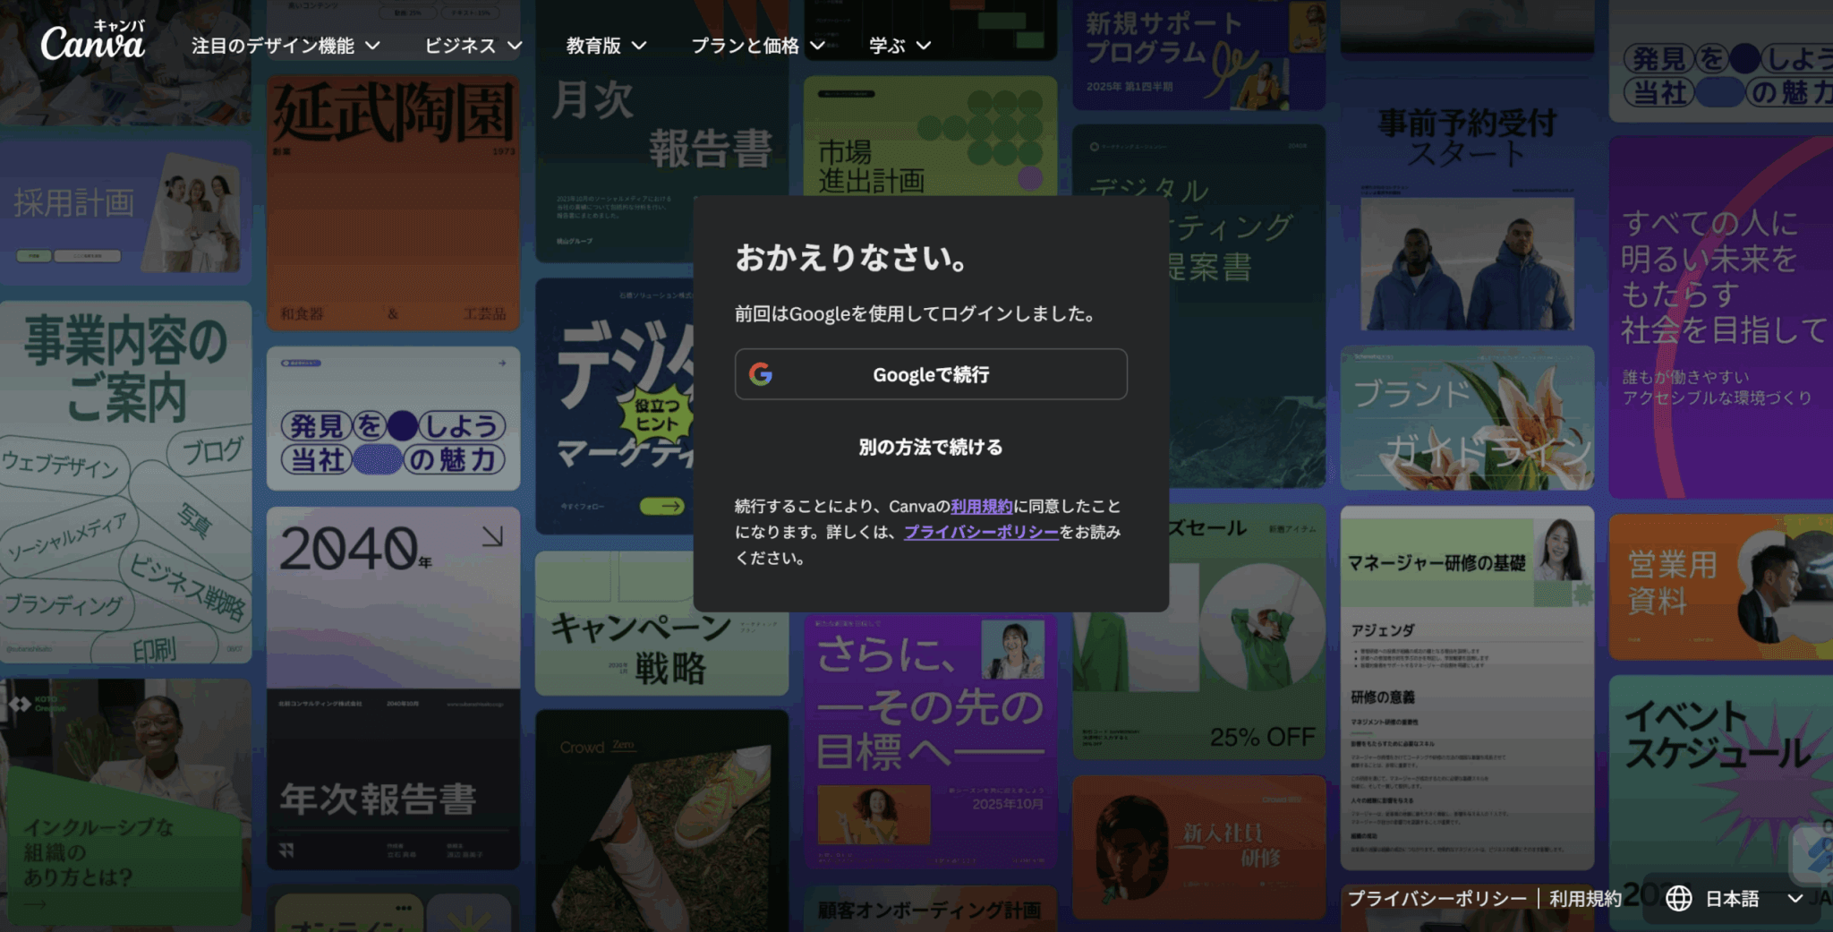Click the Google G icon
The image size is (1833, 932).
click(761, 374)
